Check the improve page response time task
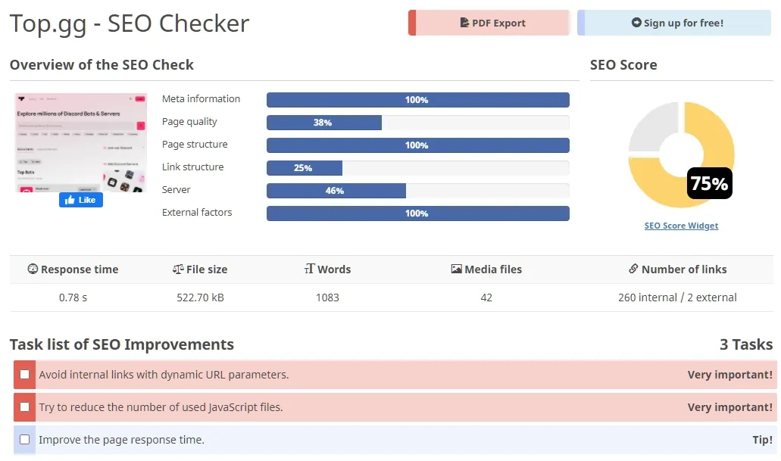This screenshot has width=781, height=461. (x=24, y=440)
